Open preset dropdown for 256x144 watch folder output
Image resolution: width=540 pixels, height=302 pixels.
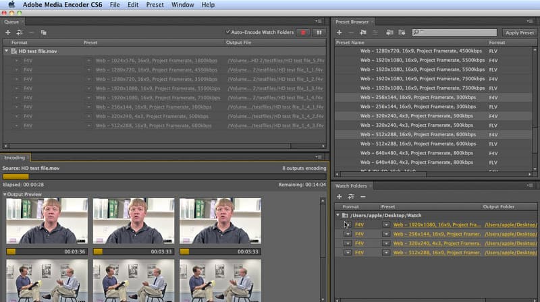click(386, 234)
